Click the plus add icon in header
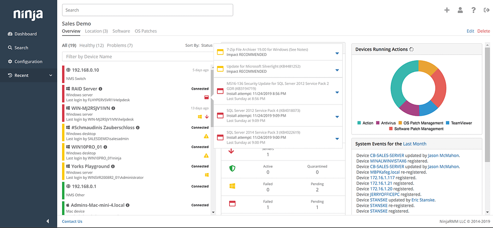 (447, 10)
